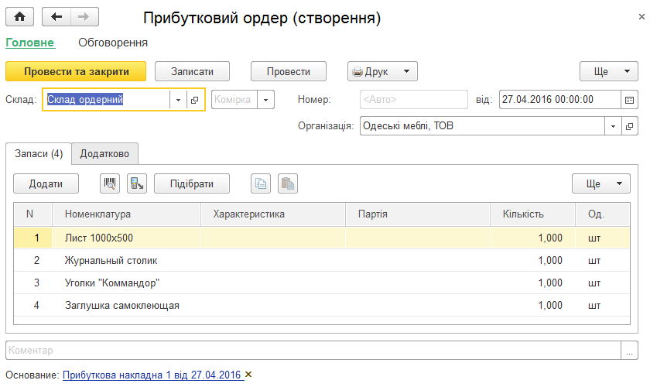650x387 pixels.
Task: Click the Од. column header
Action: coord(603,214)
